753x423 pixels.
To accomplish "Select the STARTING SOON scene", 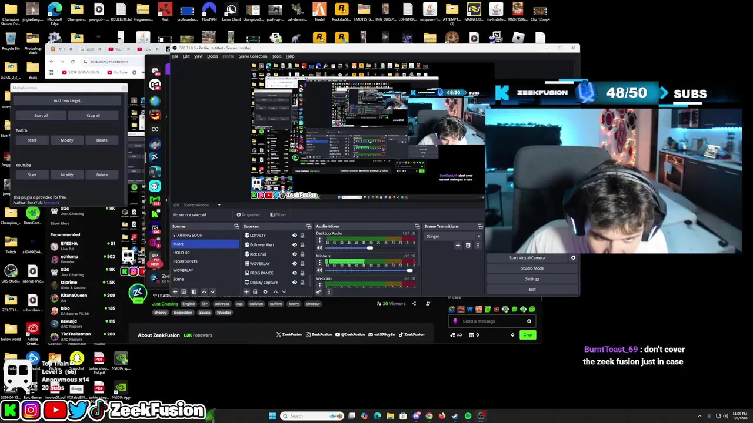I will 205,235.
